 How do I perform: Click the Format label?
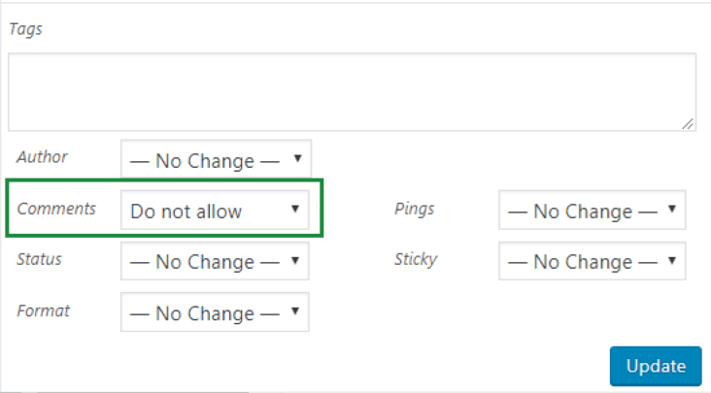43,311
